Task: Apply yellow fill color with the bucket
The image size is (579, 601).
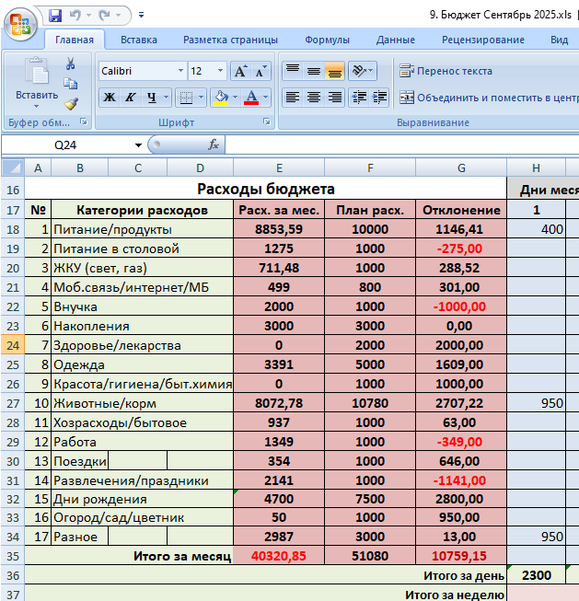Action: tap(221, 98)
